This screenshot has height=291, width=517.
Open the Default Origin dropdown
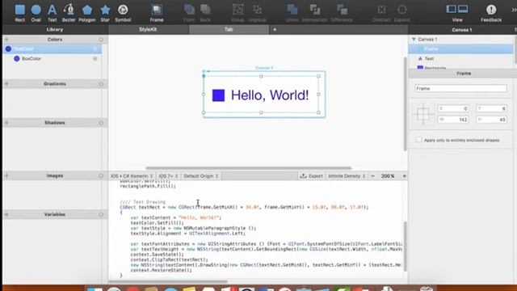click(201, 176)
